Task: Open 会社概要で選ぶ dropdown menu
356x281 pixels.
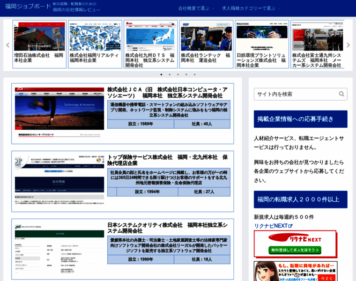Action: [196, 8]
